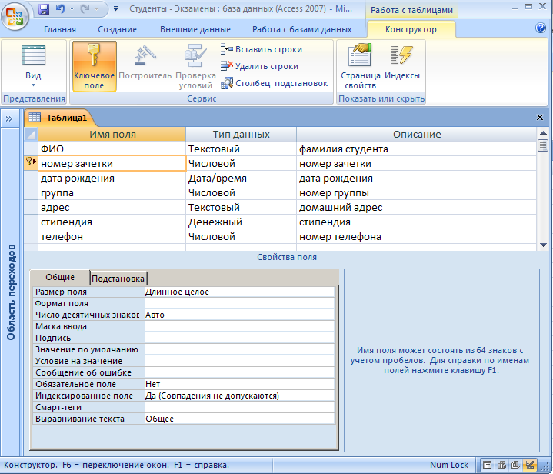
Task: Save database with floppy disk icon
Action: point(44,8)
